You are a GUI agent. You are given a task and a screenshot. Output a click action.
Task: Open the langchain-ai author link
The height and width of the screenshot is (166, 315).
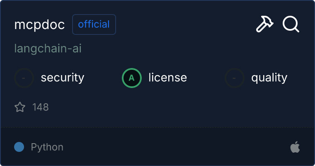[48, 49]
